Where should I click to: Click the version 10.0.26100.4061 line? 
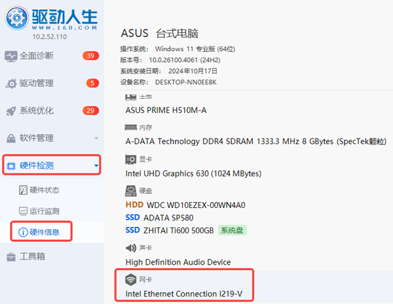click(x=170, y=60)
